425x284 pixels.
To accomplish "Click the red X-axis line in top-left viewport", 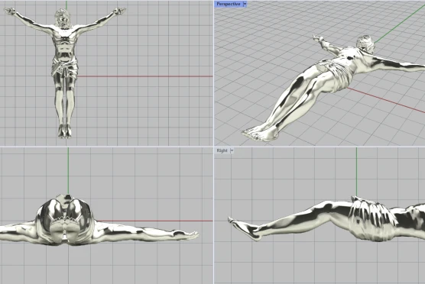I will 145,76.
